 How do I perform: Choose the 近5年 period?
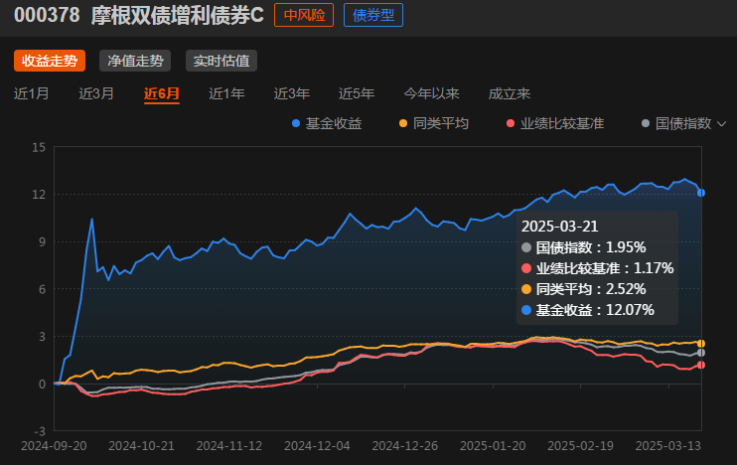(357, 93)
